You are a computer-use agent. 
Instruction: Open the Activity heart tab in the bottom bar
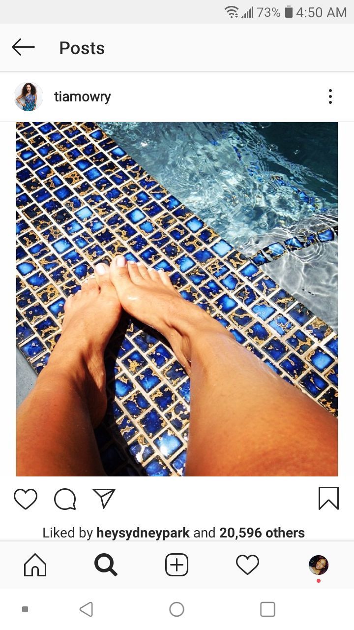click(247, 565)
